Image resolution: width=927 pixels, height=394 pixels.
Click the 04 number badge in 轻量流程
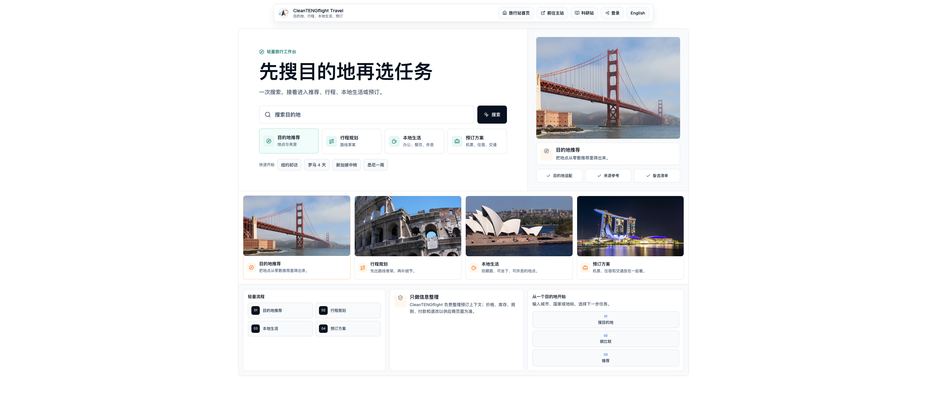tap(323, 329)
